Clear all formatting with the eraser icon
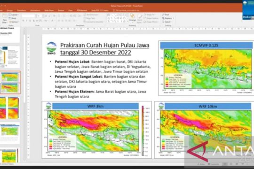The image size is (254, 169). click(54, 16)
